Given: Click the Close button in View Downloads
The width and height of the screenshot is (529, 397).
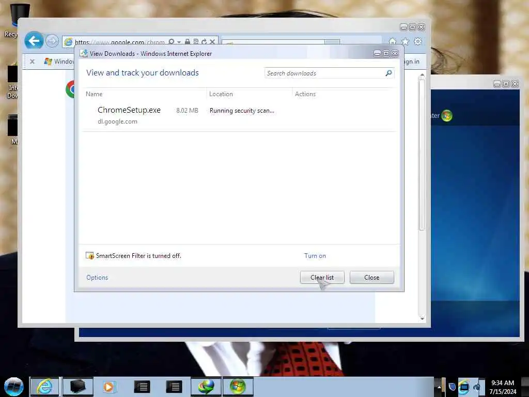Looking at the screenshot, I should tap(372, 278).
